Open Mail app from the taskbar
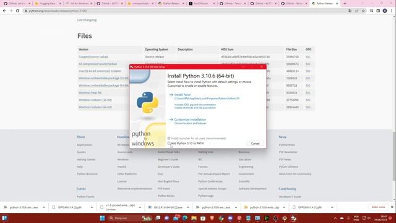396x223 pixels. coord(176,218)
